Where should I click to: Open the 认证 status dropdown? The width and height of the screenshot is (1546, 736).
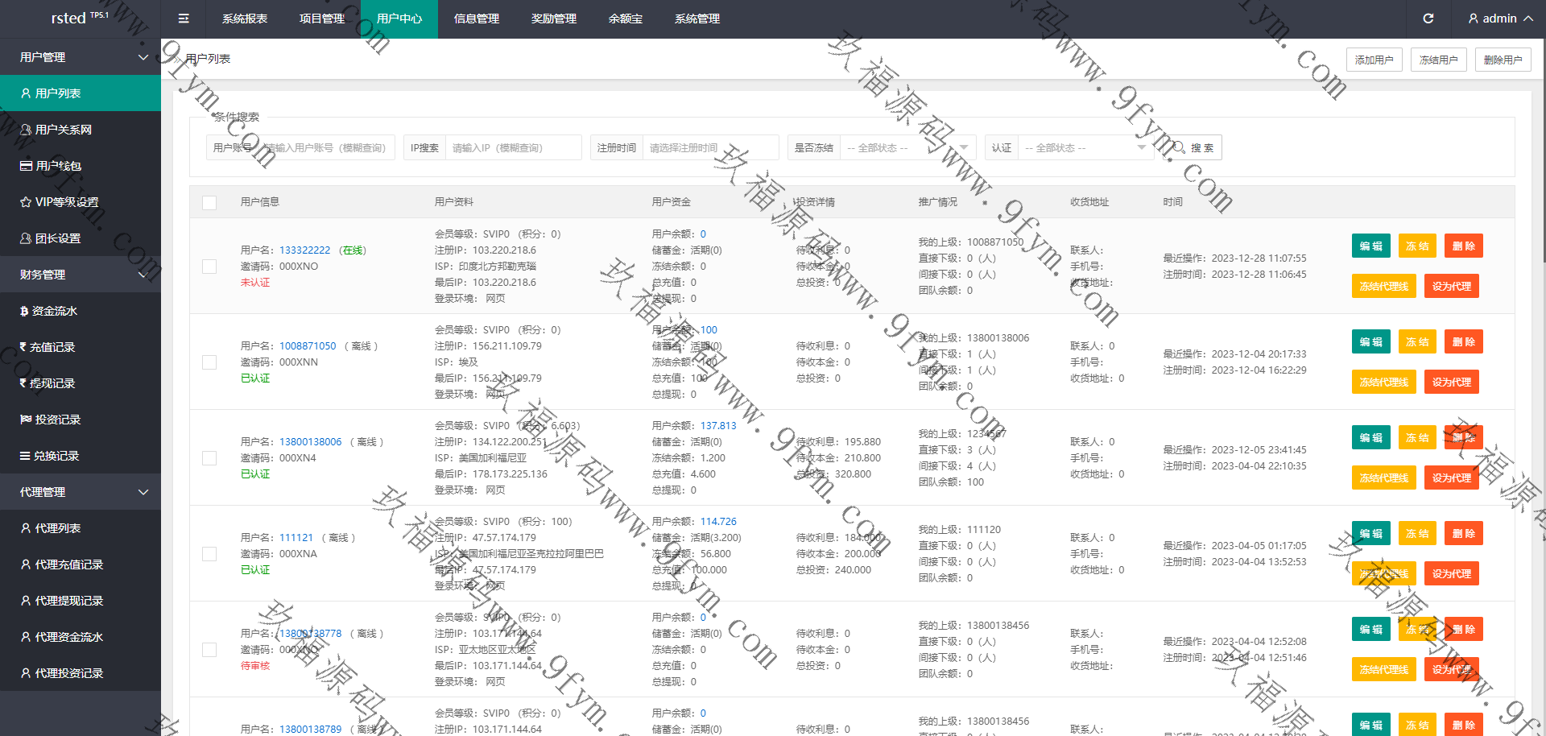tap(1085, 148)
